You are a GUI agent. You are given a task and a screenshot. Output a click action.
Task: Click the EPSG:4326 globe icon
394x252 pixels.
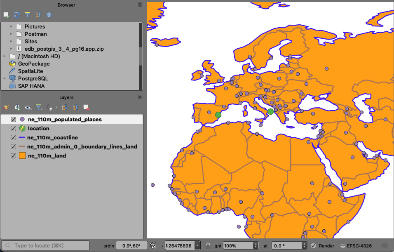click(x=342, y=246)
